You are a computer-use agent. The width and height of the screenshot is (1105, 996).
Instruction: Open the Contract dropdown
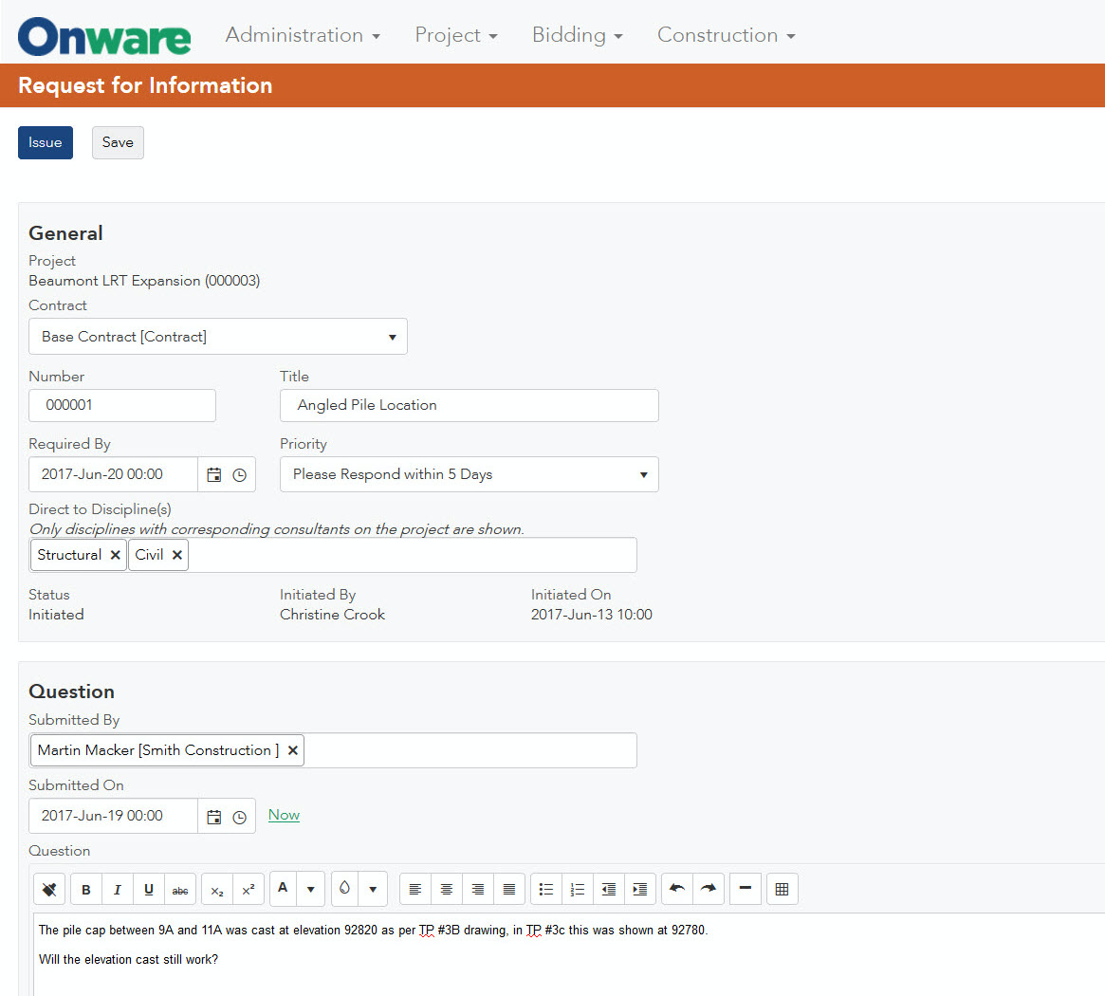pos(392,336)
